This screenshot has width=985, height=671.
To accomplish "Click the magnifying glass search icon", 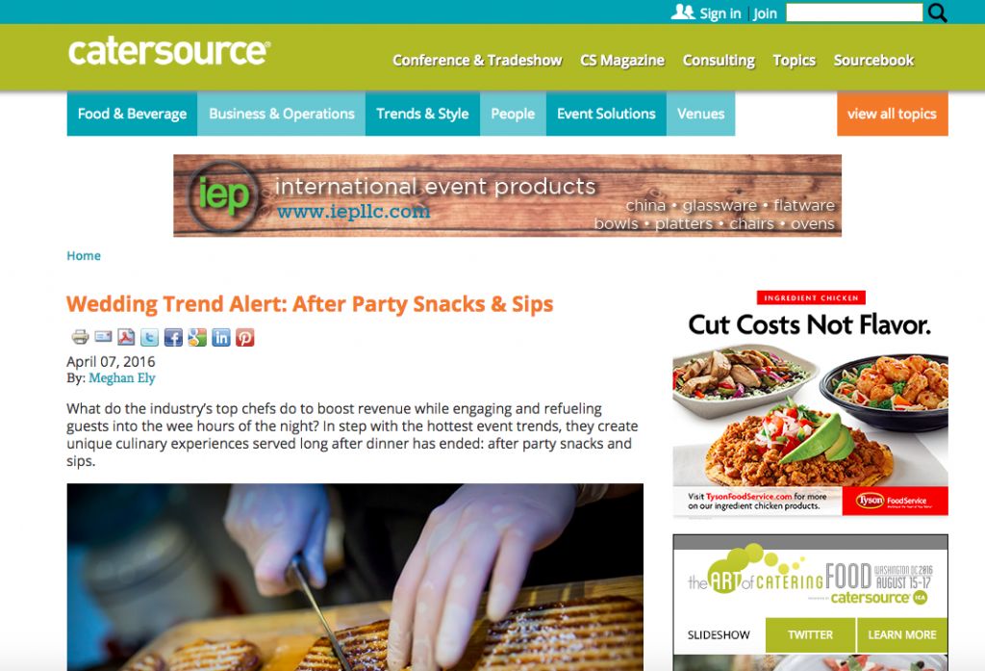I will (x=937, y=13).
